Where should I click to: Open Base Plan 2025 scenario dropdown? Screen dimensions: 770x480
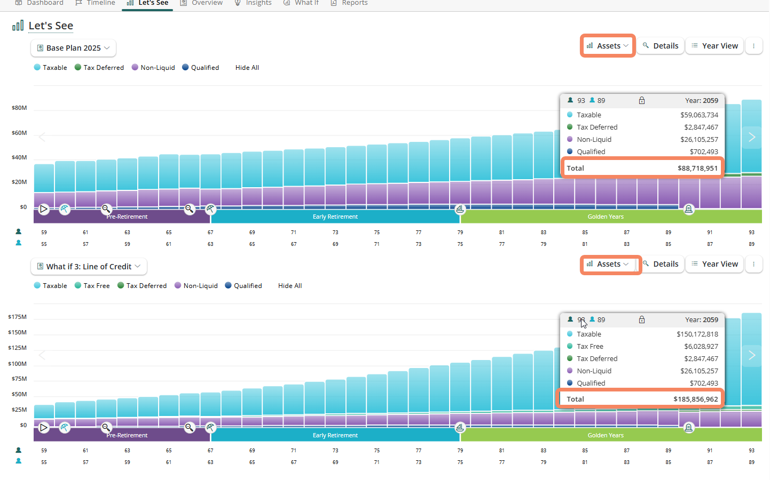point(73,48)
